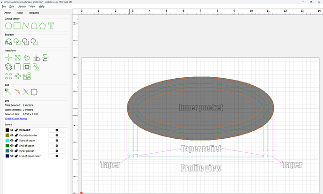Select the End of taper relief layer
The width and height of the screenshot is (323, 194).
coord(31,156)
